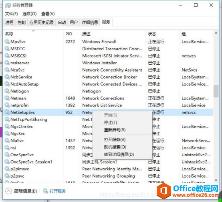Click the NetSvcs group cell for NcaSvc
This screenshot has width=222, height=202.
189,70
